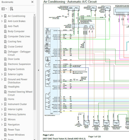Screen dimensions: 129x140
Task: Expand the Mirrors bookmark
Action: point(2,120)
